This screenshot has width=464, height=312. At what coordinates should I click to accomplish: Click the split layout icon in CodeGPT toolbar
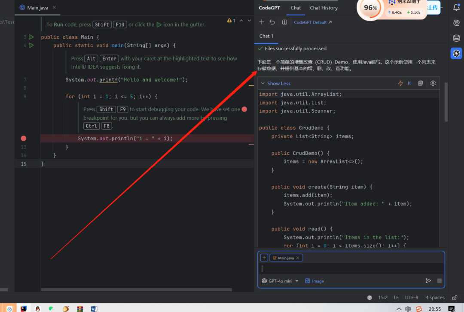click(284, 22)
